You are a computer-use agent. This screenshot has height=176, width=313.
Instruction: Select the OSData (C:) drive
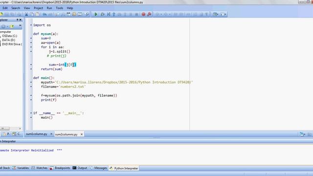point(9,36)
